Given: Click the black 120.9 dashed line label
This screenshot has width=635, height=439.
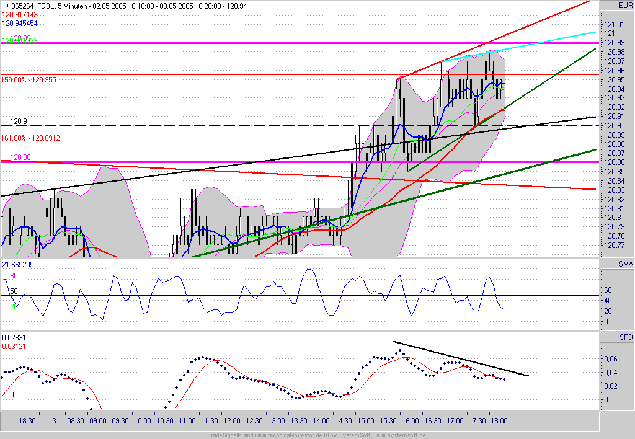Looking at the screenshot, I should (x=19, y=122).
